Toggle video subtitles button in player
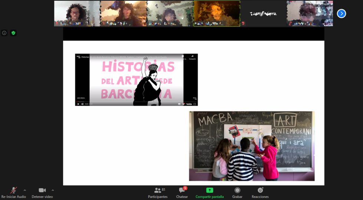This screenshot has height=200, width=363. pos(179,104)
